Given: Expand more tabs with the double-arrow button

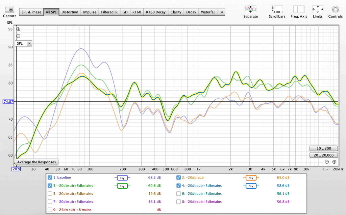Looking at the screenshot, I should (222, 12).
